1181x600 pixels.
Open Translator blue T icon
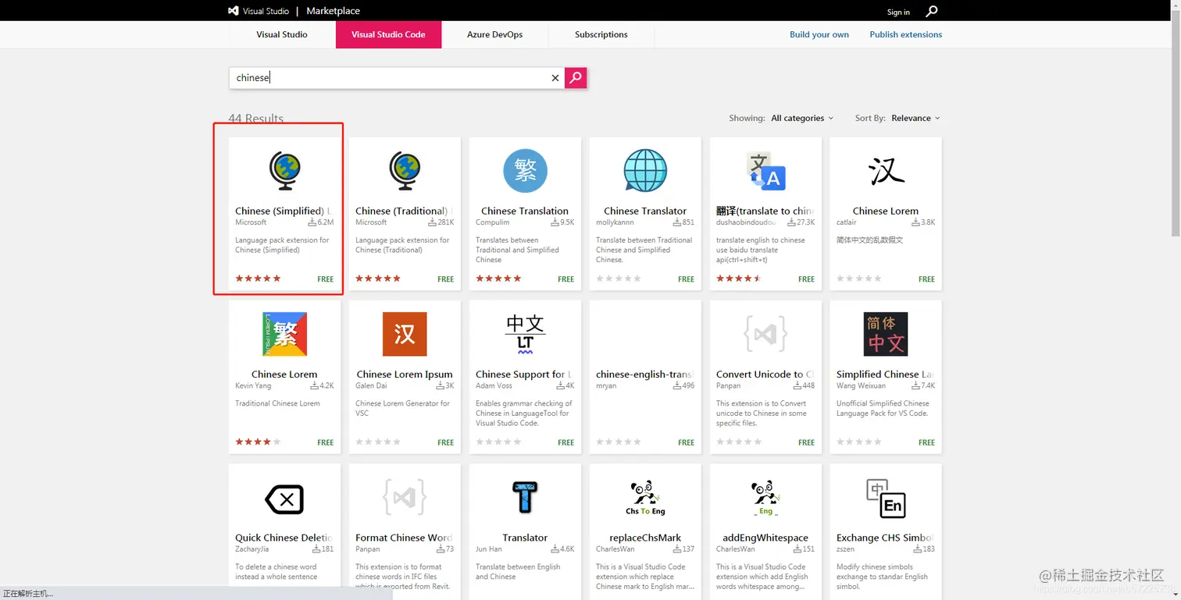525,498
